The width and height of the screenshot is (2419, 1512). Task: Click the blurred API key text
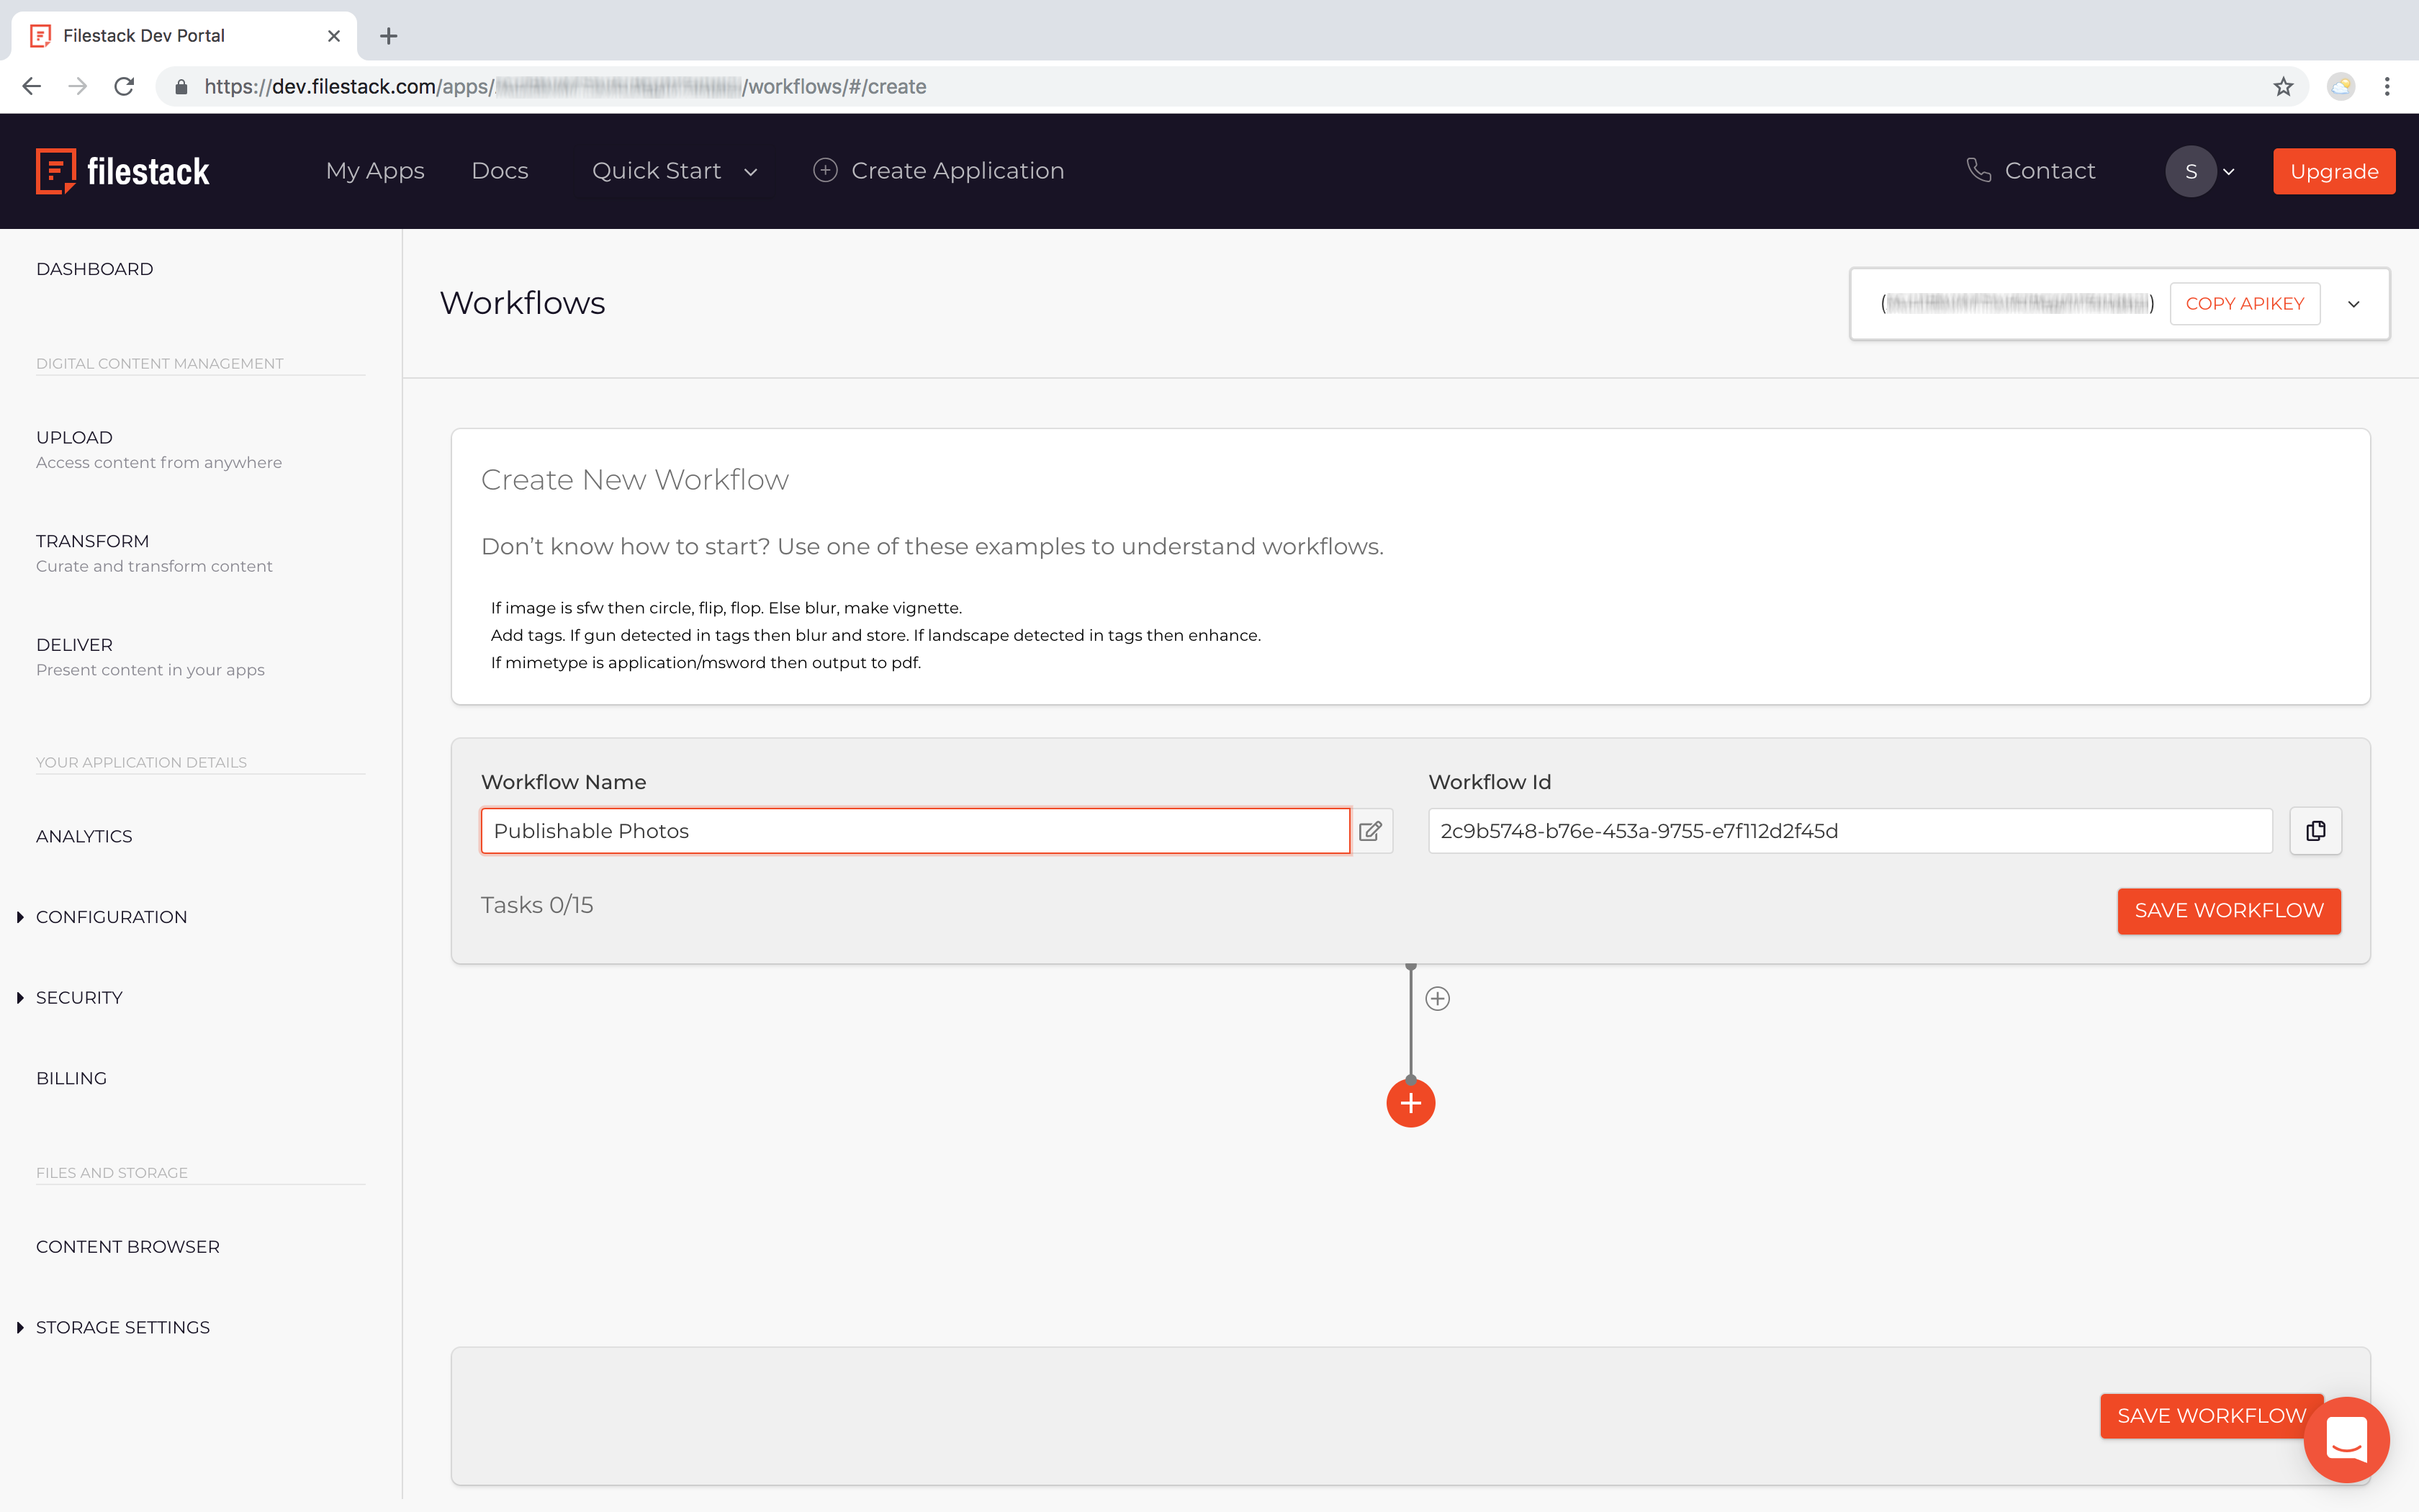[x=2016, y=304]
